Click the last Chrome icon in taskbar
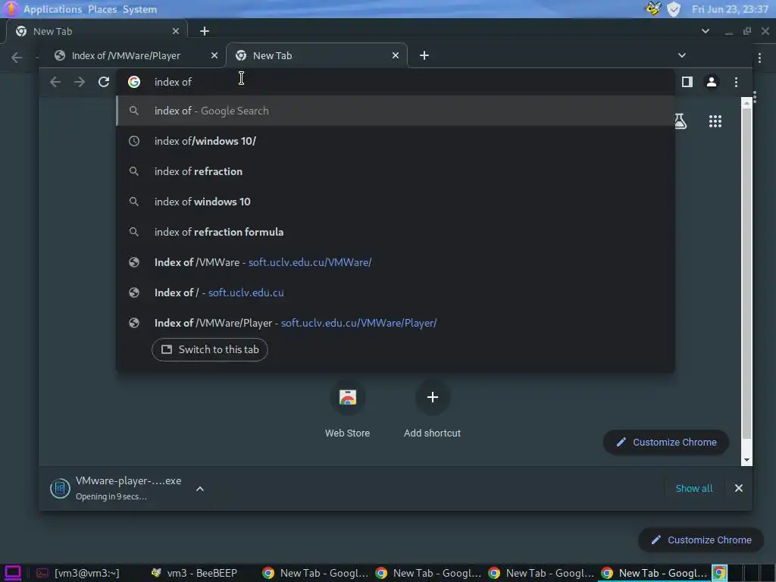776x582 pixels. tap(720, 573)
